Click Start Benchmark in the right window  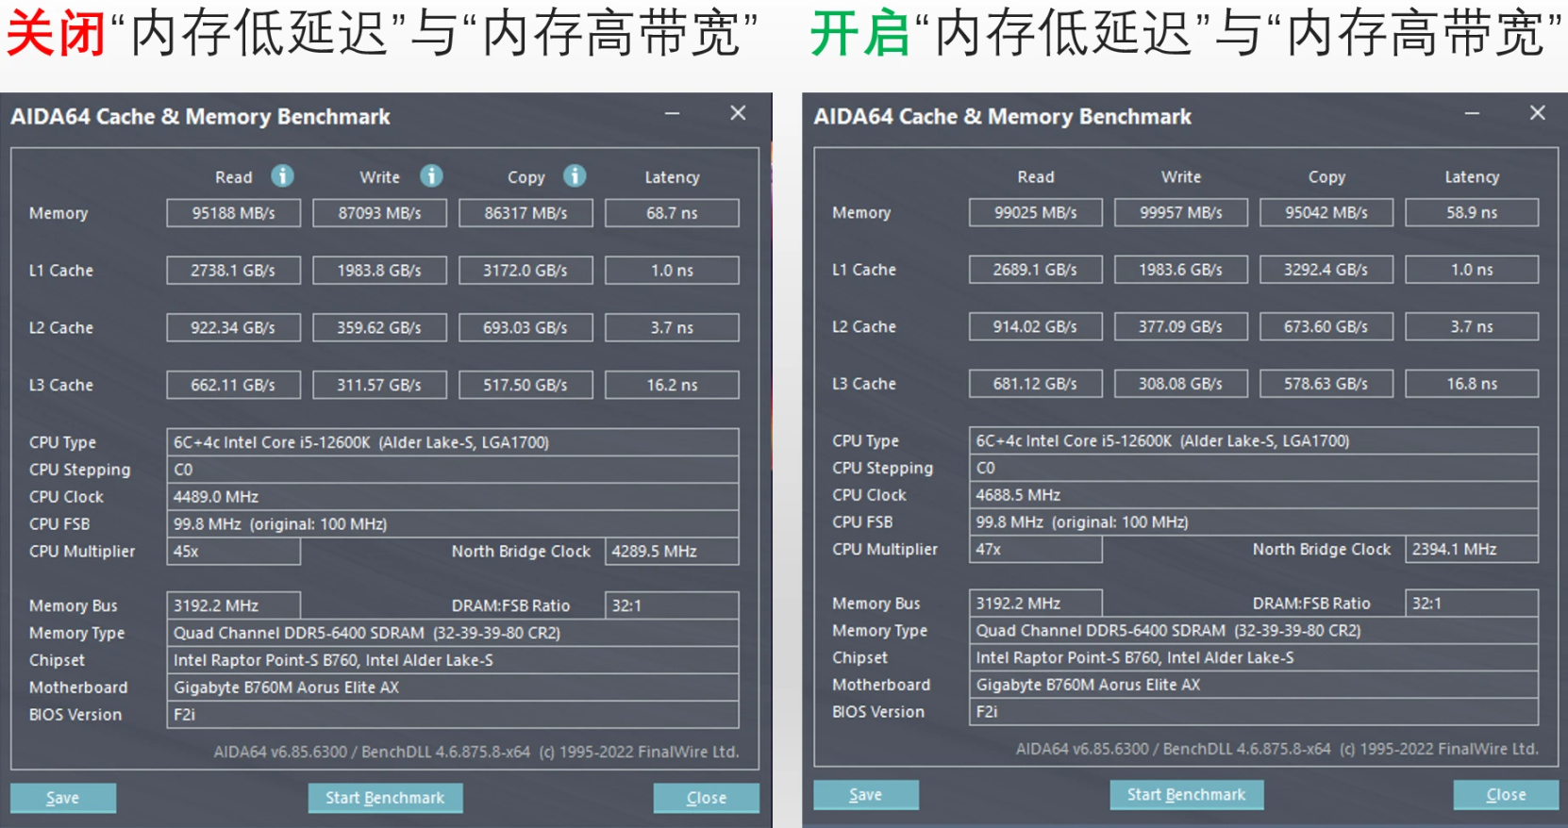(x=1187, y=795)
